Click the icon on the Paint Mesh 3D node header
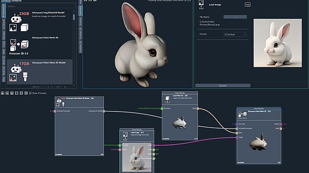Viewport: 309px width, 173px height. 242,114
